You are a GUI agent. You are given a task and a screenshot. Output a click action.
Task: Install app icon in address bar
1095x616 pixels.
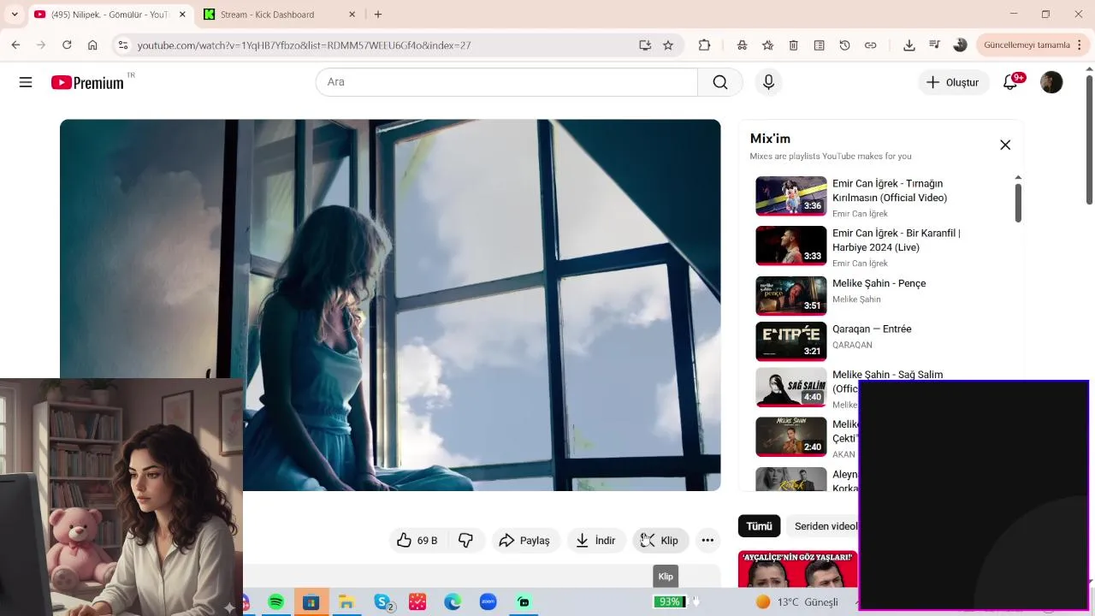[645, 45]
